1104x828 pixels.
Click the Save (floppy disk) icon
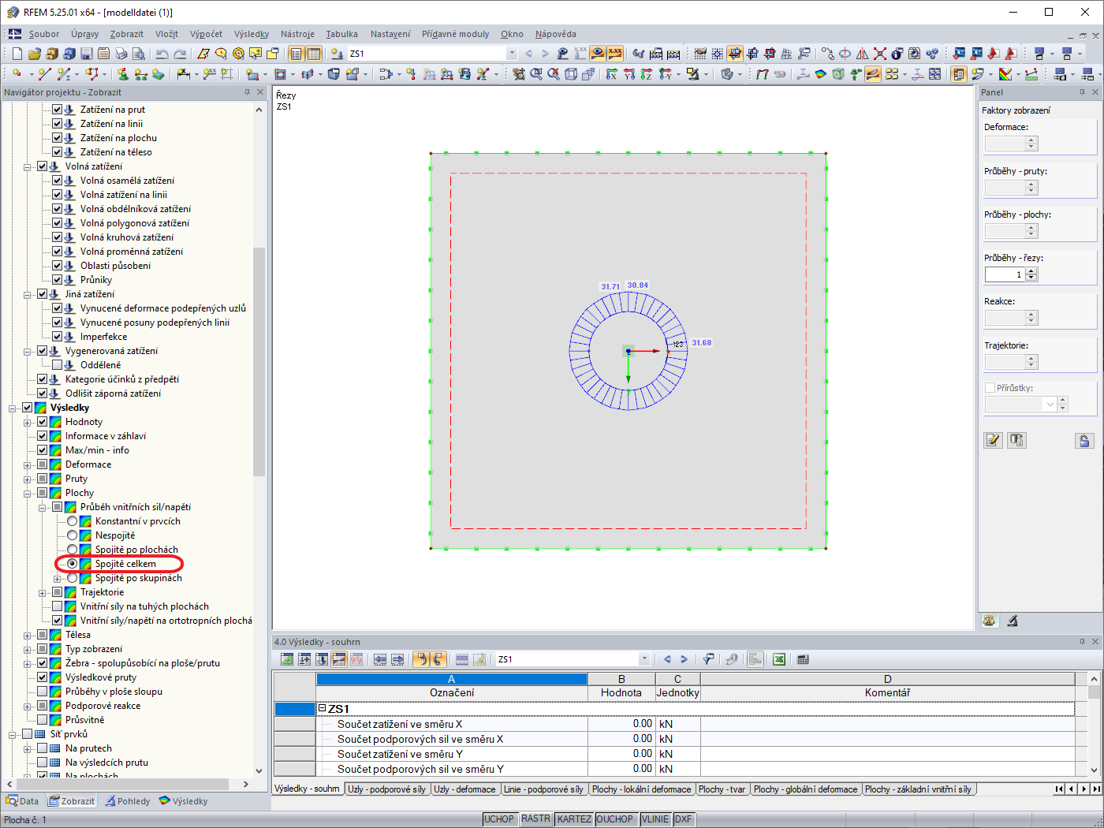pos(86,54)
